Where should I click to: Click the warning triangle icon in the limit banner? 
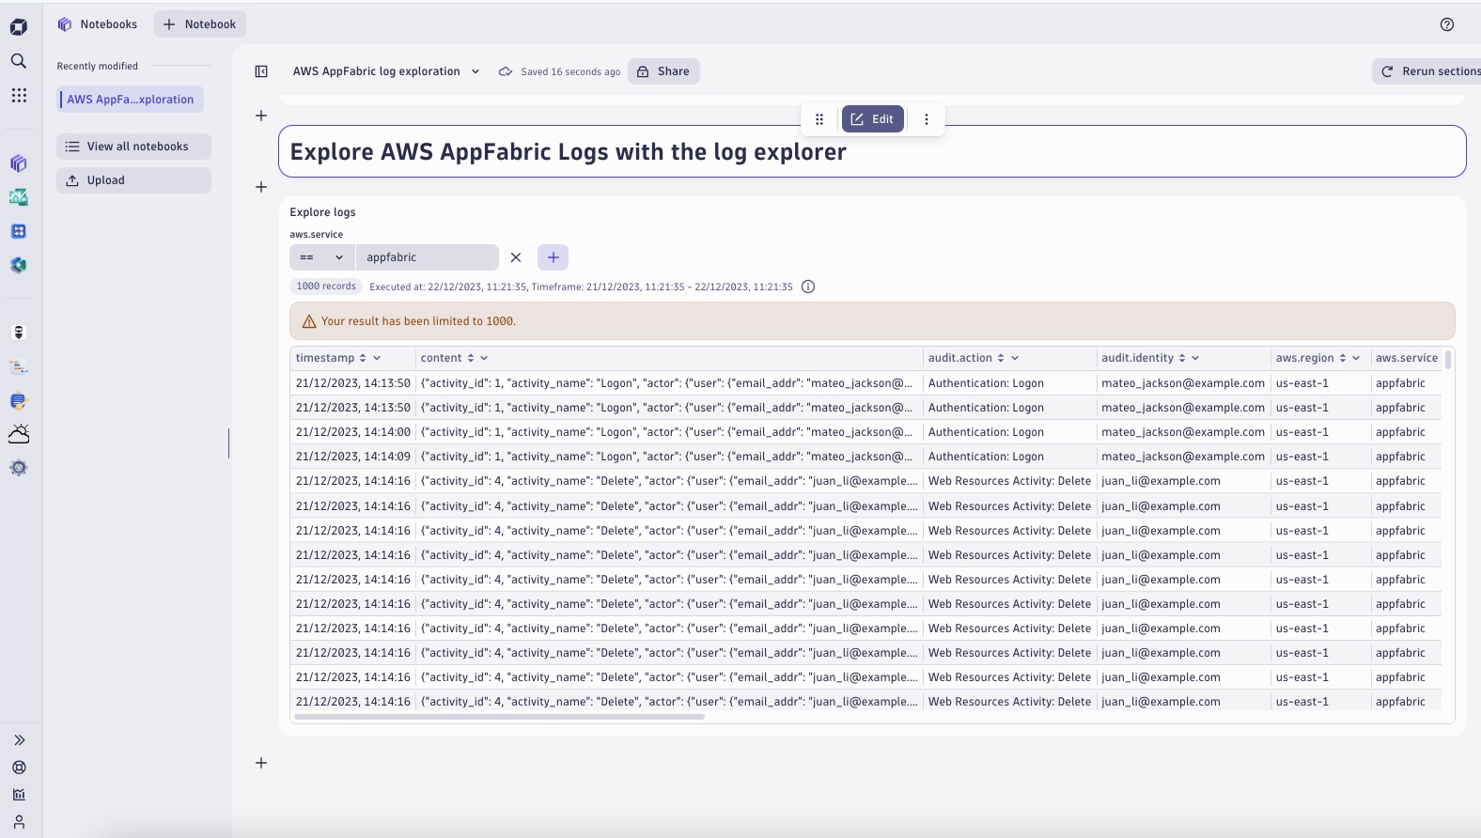click(x=309, y=321)
